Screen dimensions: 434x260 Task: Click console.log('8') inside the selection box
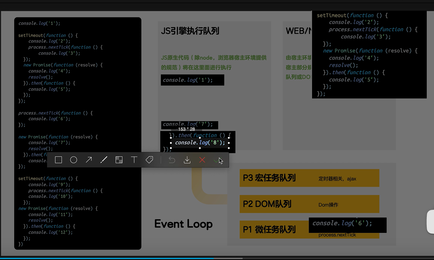[200, 143]
